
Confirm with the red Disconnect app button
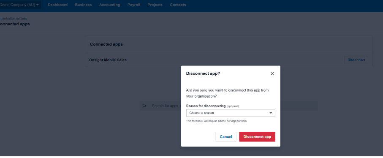click(257, 137)
